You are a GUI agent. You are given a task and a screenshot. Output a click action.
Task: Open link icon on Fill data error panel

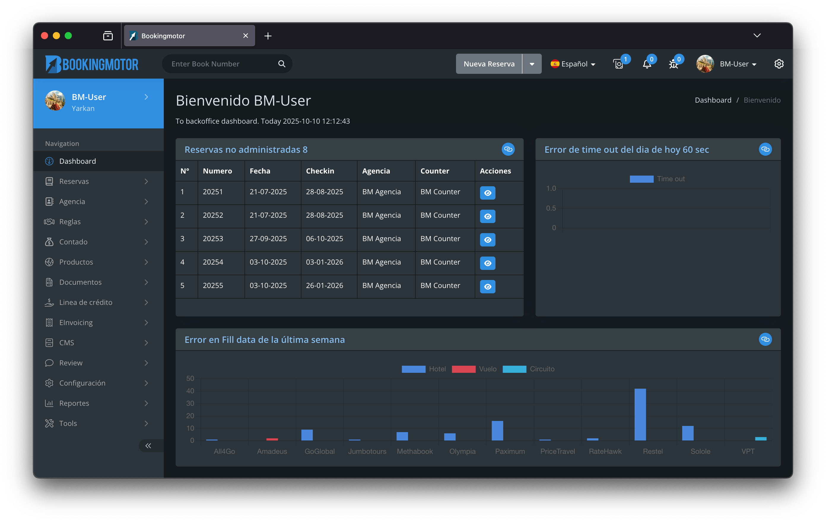point(765,339)
